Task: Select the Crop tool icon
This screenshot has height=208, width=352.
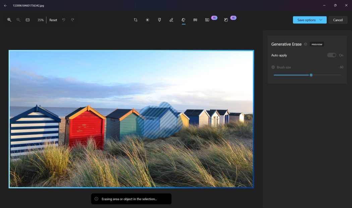Action: 135,20
